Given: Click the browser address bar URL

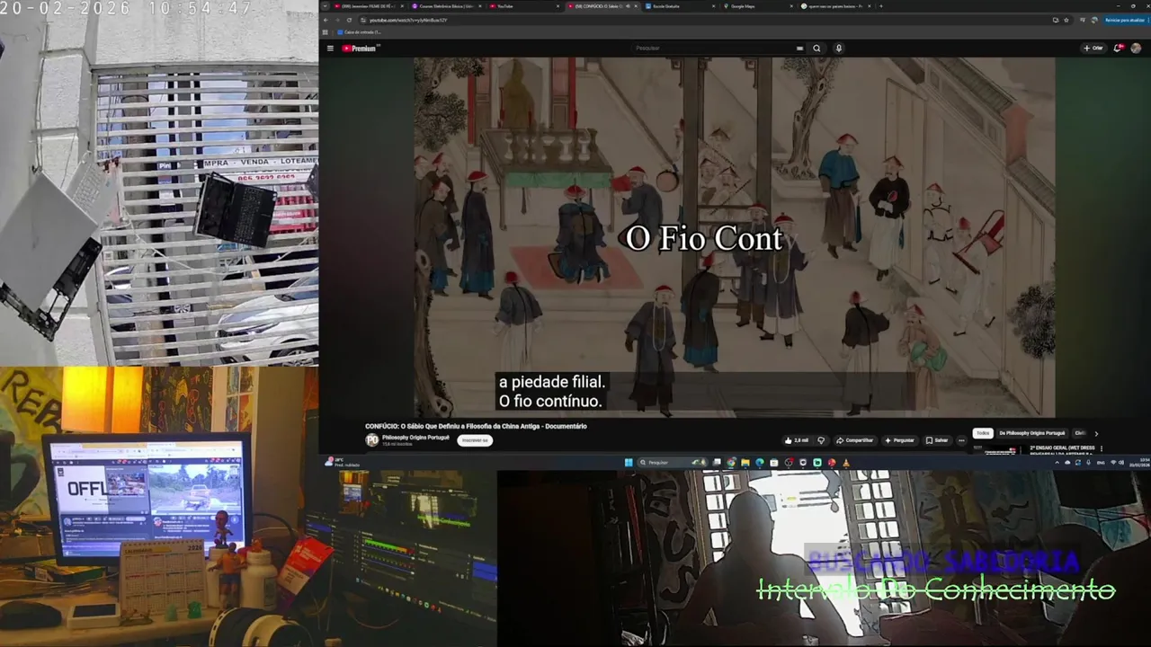Looking at the screenshot, I should 407,20.
